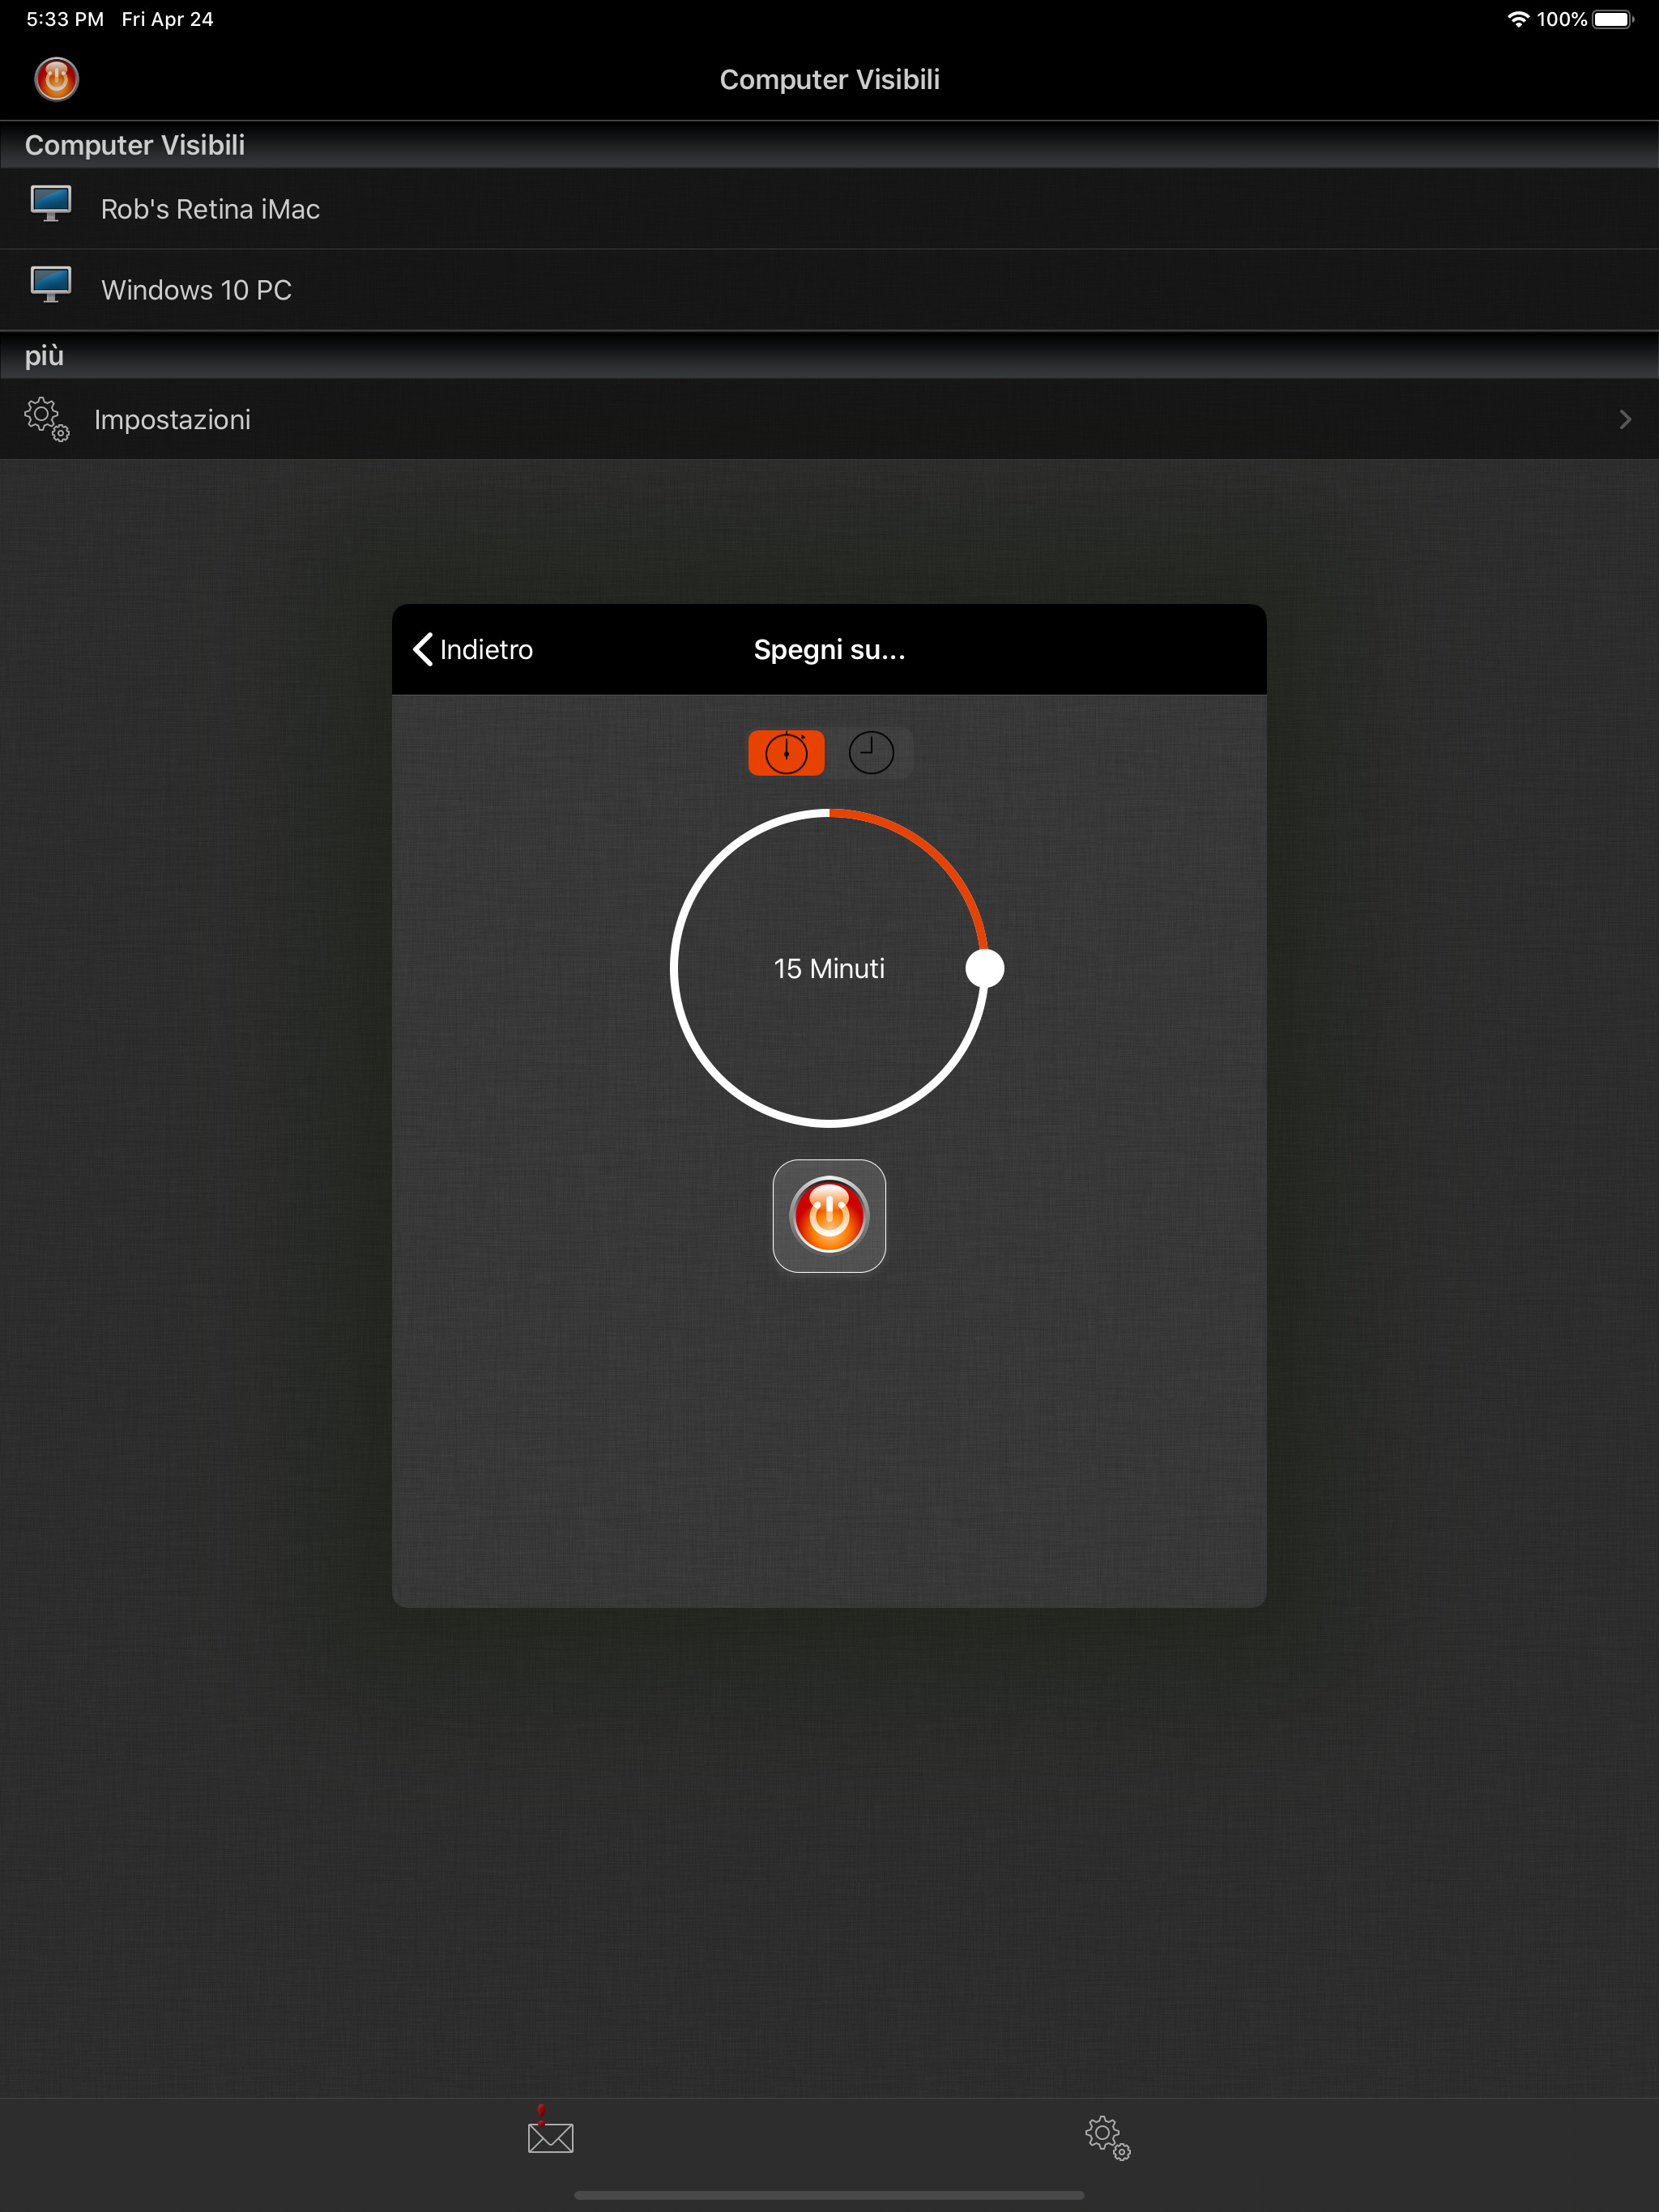Click the gears icon beside Impostazioni
Viewport: 1659px width, 2212px height.
47,419
